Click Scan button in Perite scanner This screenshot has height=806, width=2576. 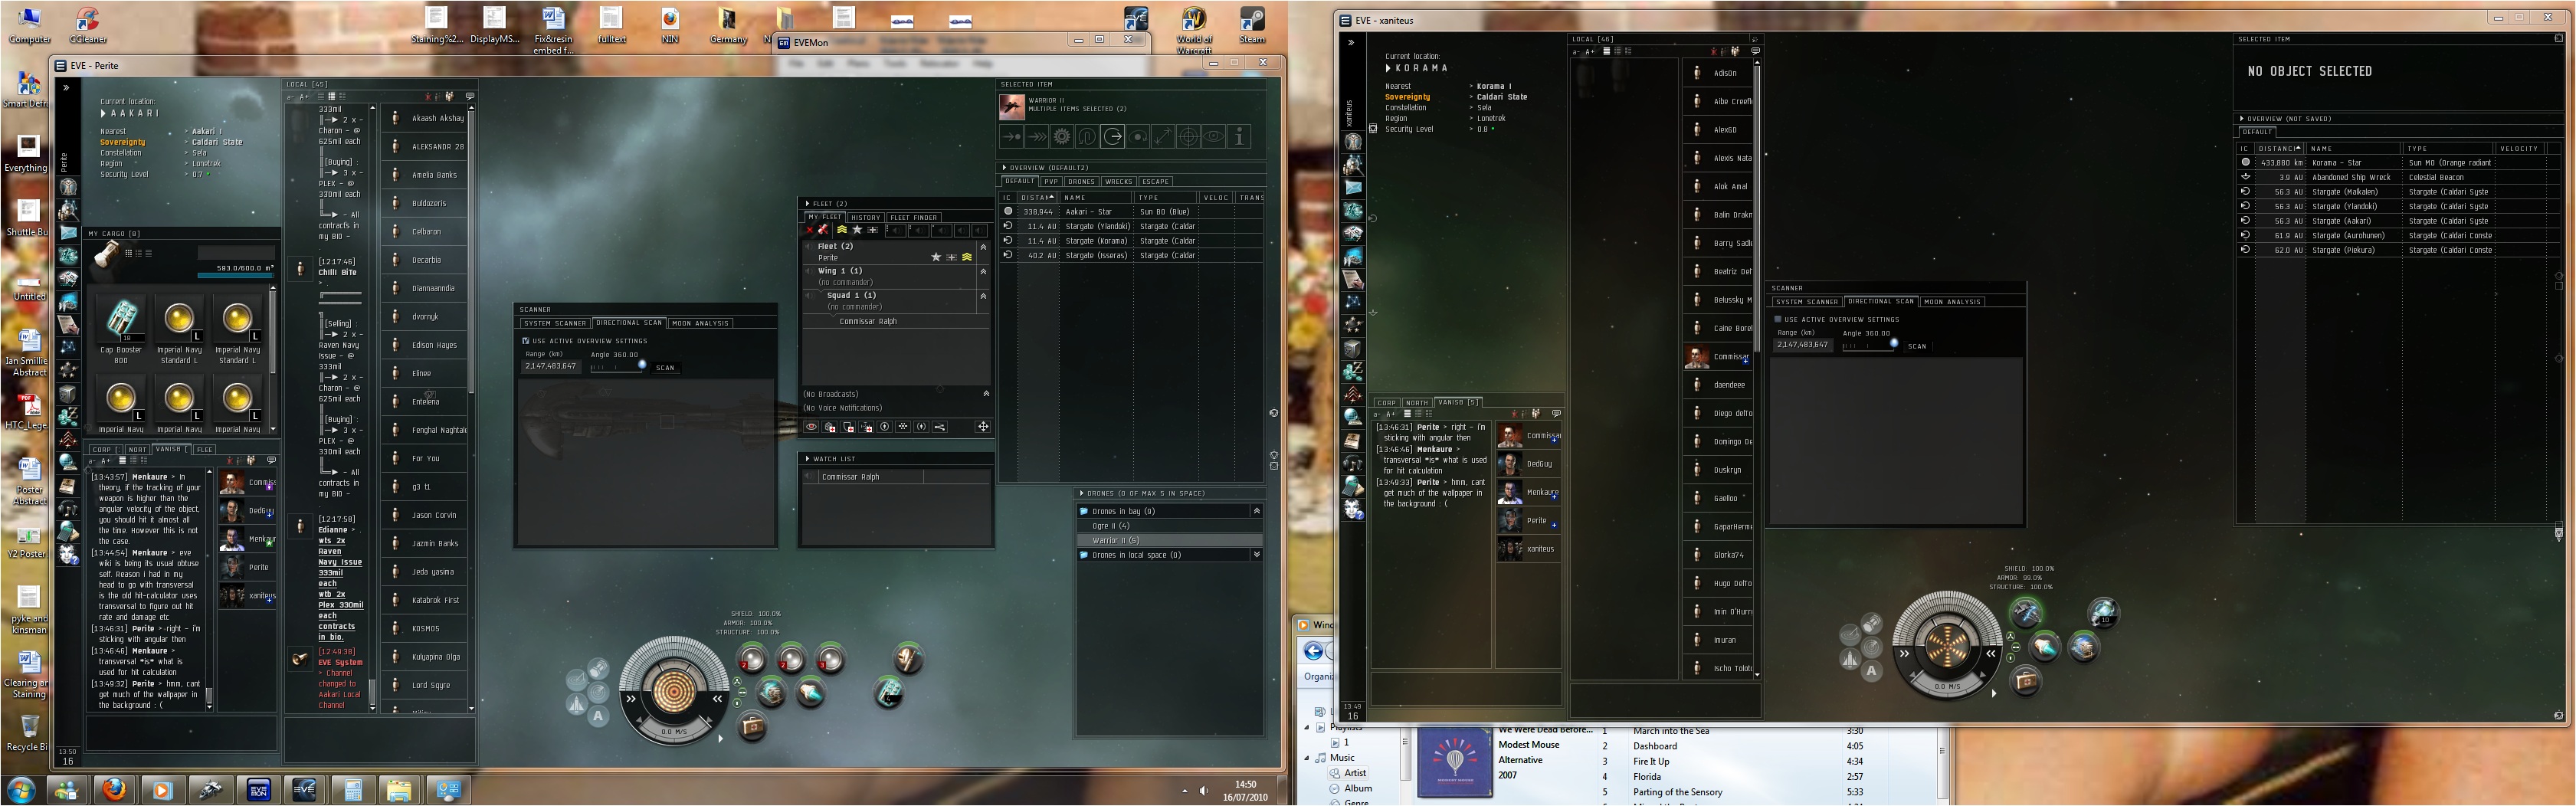point(665,368)
